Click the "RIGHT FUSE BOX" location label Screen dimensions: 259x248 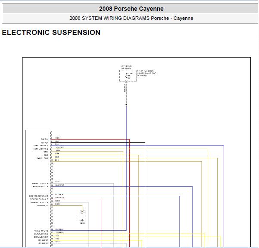146,73
